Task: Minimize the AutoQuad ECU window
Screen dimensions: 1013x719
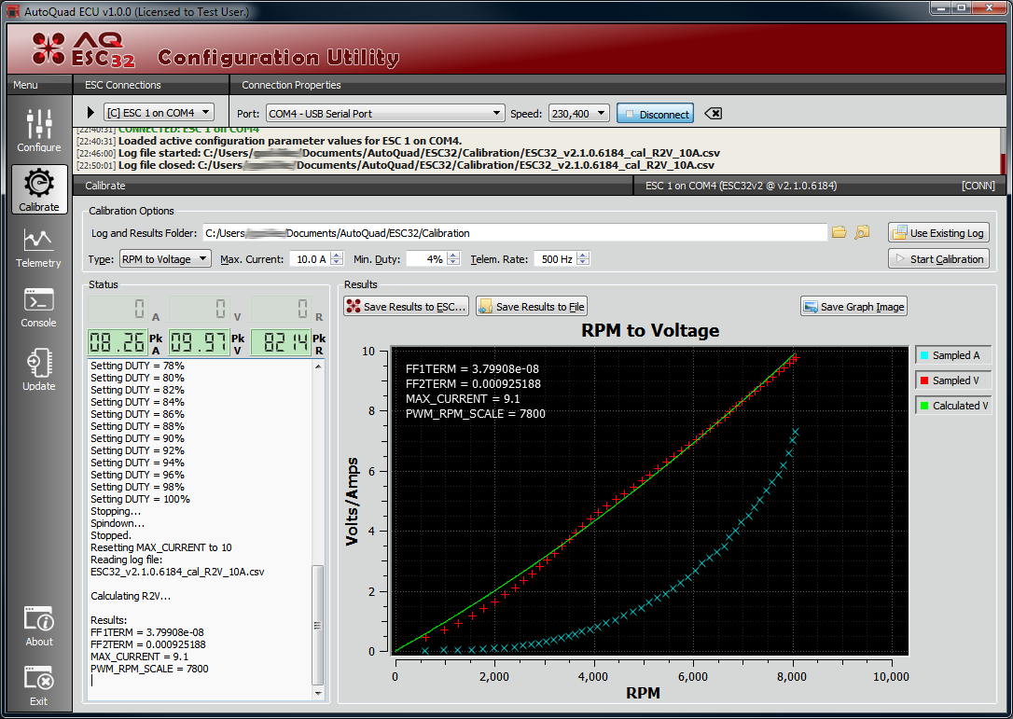Action: pyautogui.click(x=939, y=7)
